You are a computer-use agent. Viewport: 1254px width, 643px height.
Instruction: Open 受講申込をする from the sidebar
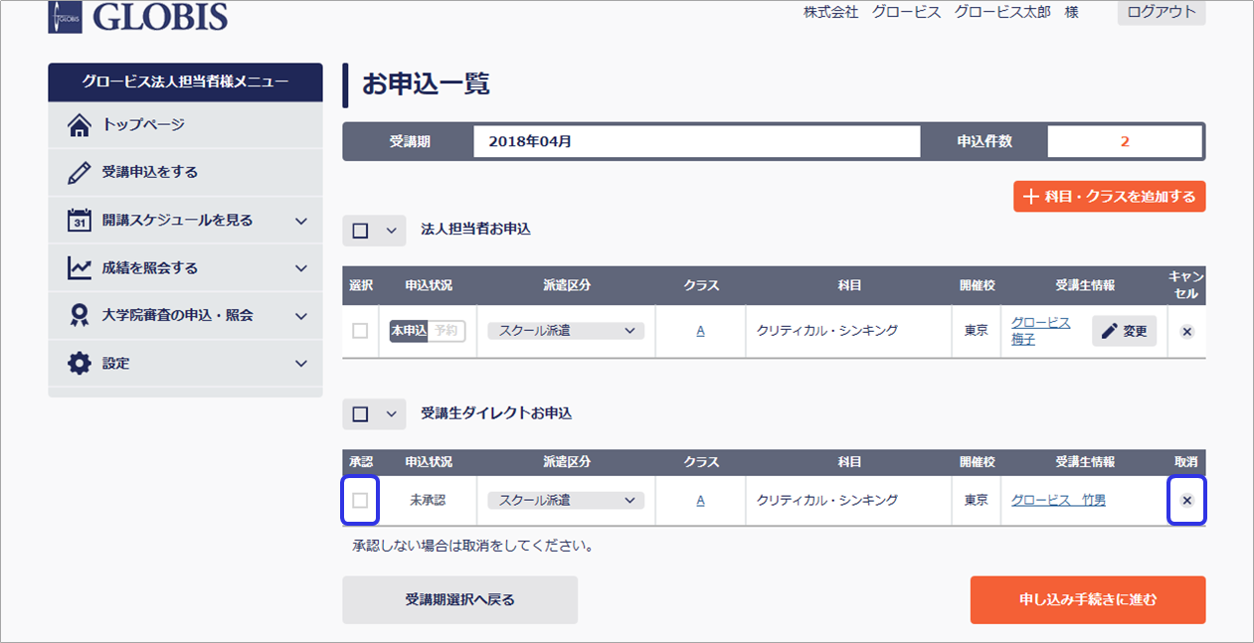(185, 173)
